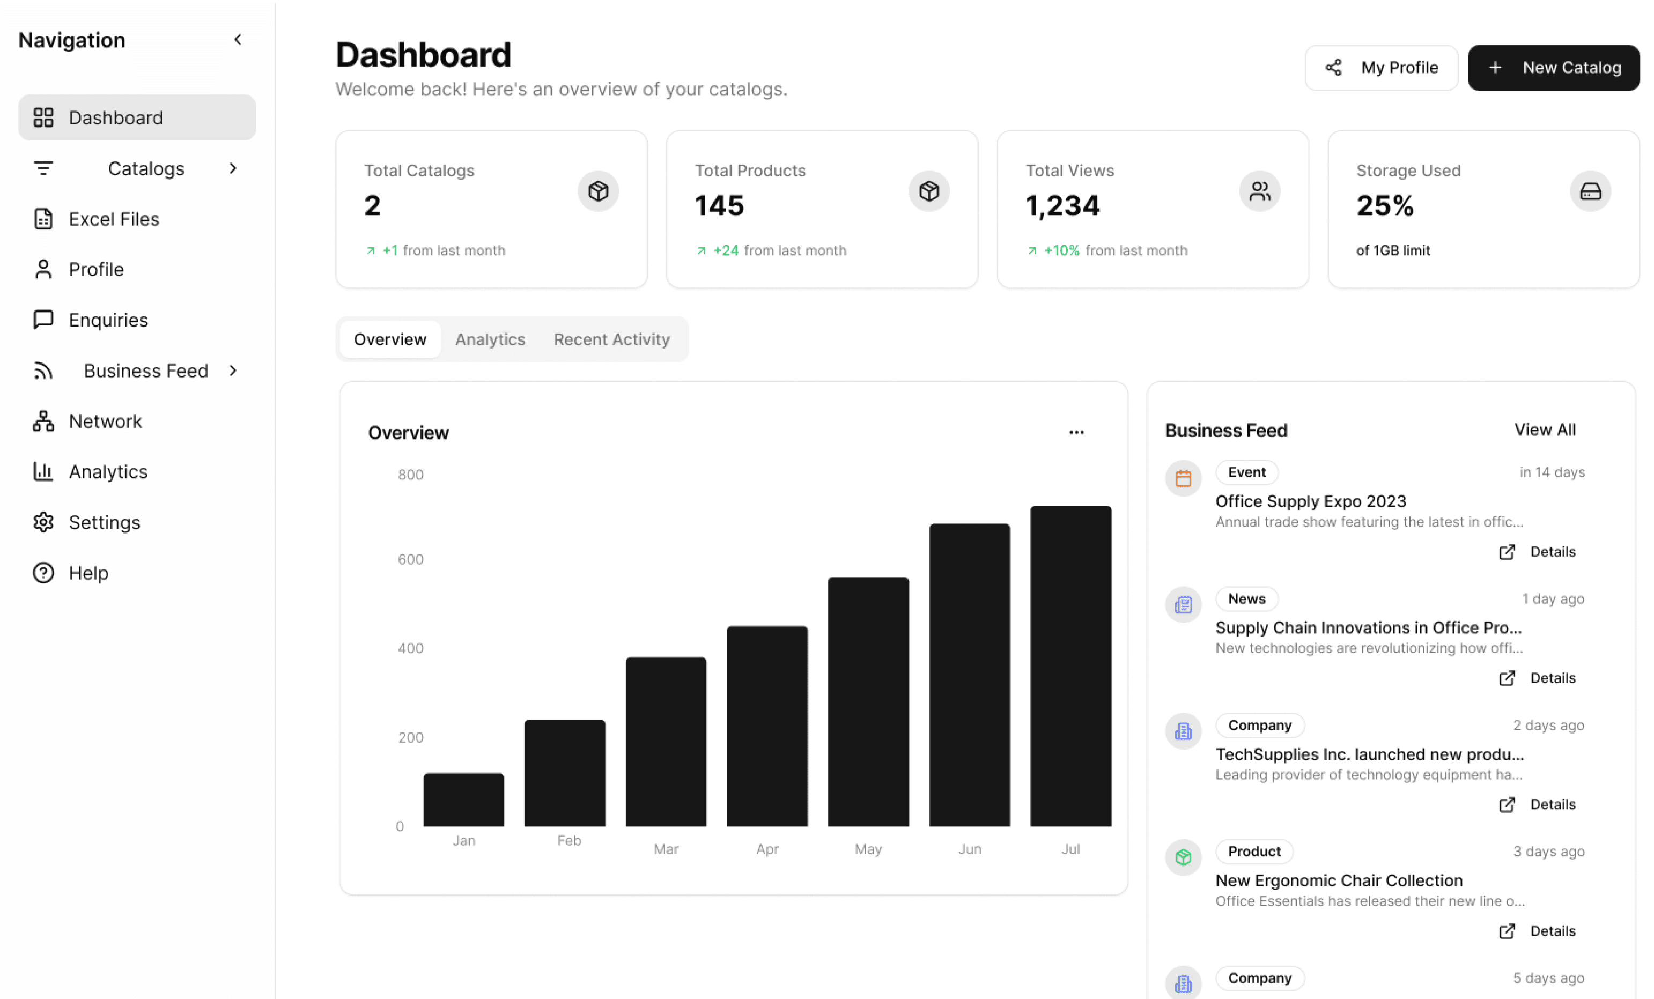Viewport: 1654px width, 999px height.
Task: Click the Total Catalogs box icon
Action: click(x=598, y=191)
